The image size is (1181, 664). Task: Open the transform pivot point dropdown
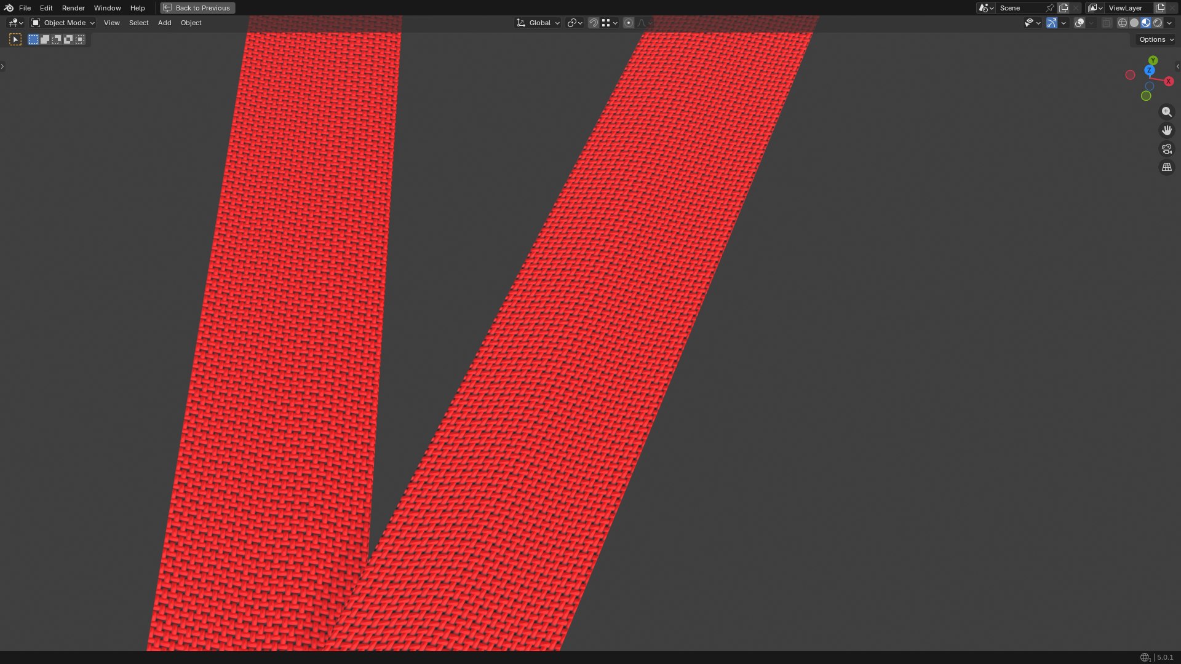[575, 23]
